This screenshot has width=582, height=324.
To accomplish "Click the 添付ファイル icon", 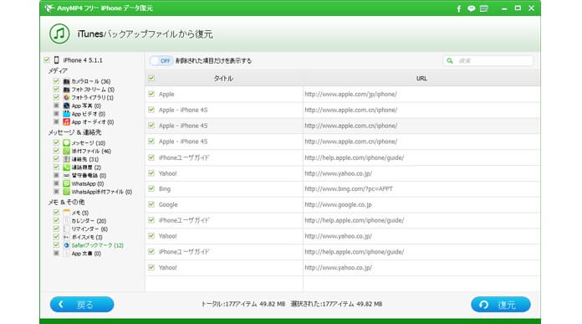I will pyautogui.click(x=66, y=151).
